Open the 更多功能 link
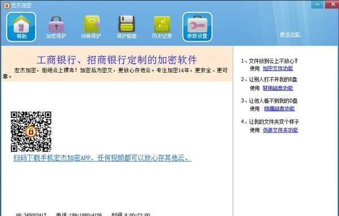 pos(290,34)
